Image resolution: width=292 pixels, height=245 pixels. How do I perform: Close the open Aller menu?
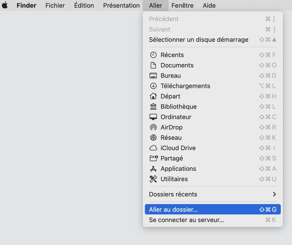pos(155,5)
